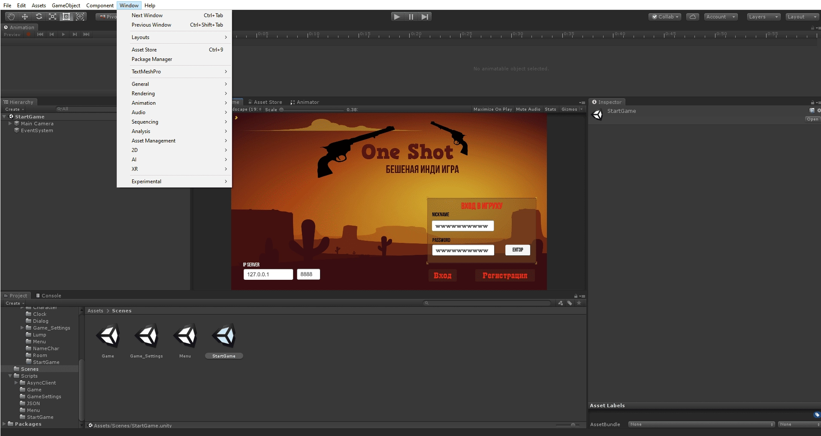Toggle Maximize On Play
821x436 pixels.
click(x=492, y=109)
